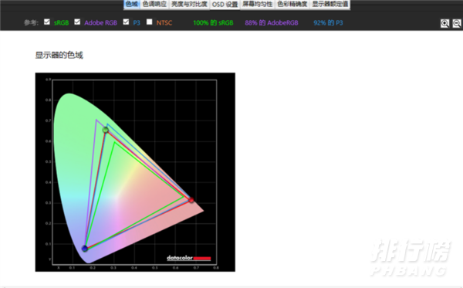Click the zoom out magnifier icon
The height and width of the screenshot is (288, 463).
pos(457,23)
